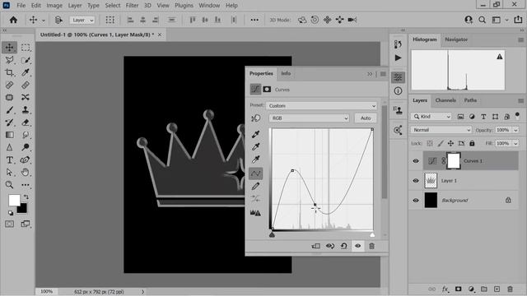
Task: Click the Auto button in Curves
Action: (366, 118)
